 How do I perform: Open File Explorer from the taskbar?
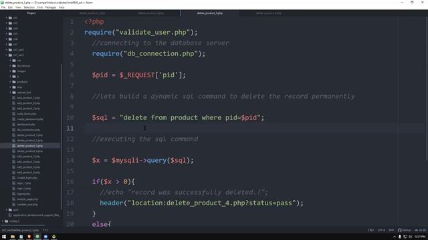(13, 237)
